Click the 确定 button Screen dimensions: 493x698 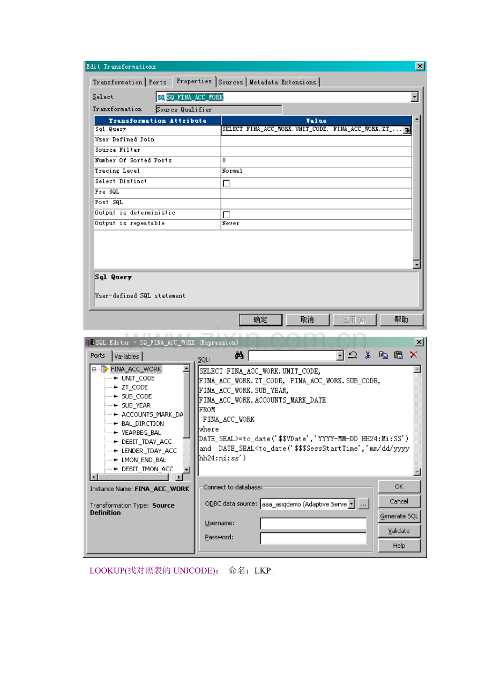point(260,320)
